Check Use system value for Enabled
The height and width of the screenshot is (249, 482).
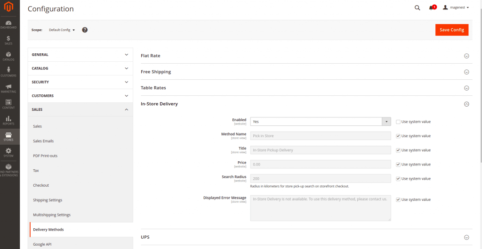click(398, 122)
